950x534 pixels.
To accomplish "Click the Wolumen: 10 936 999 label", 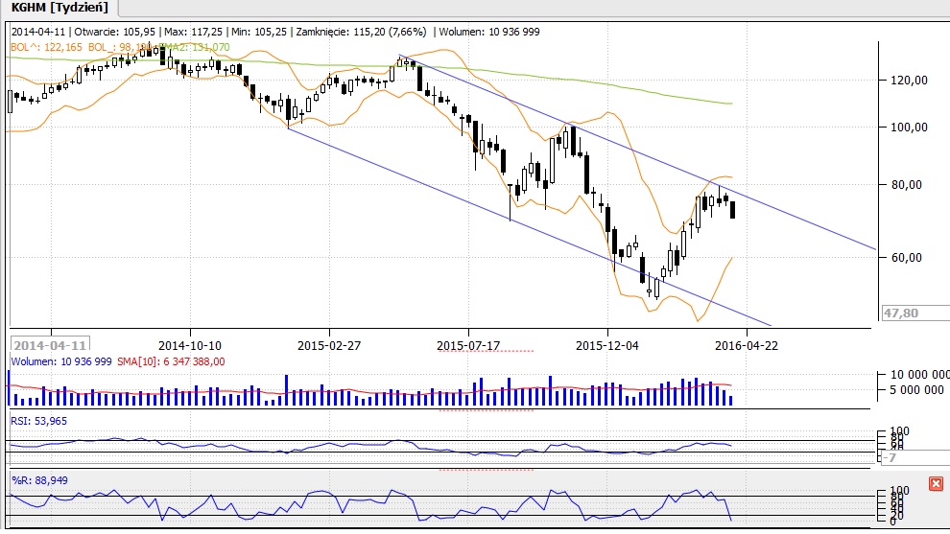I will click(61, 361).
